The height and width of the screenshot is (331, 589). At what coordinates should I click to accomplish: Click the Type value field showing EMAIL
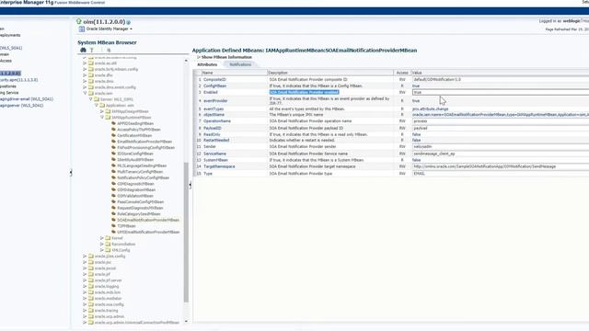[x=501, y=174]
